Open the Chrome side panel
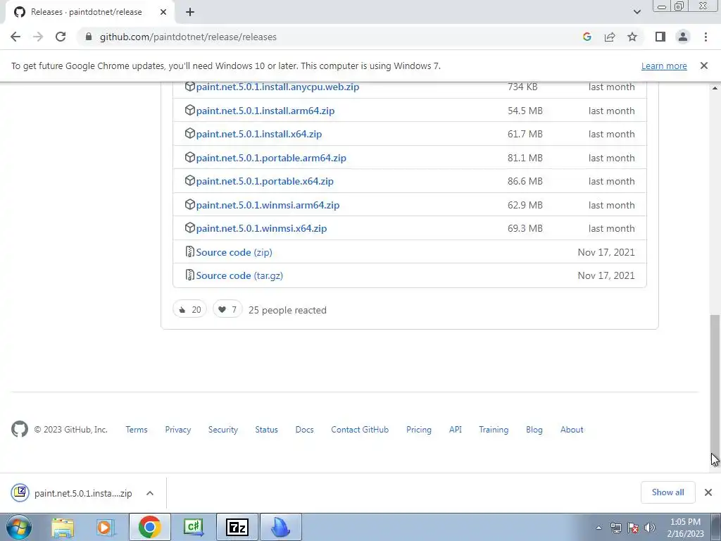 tap(660, 37)
